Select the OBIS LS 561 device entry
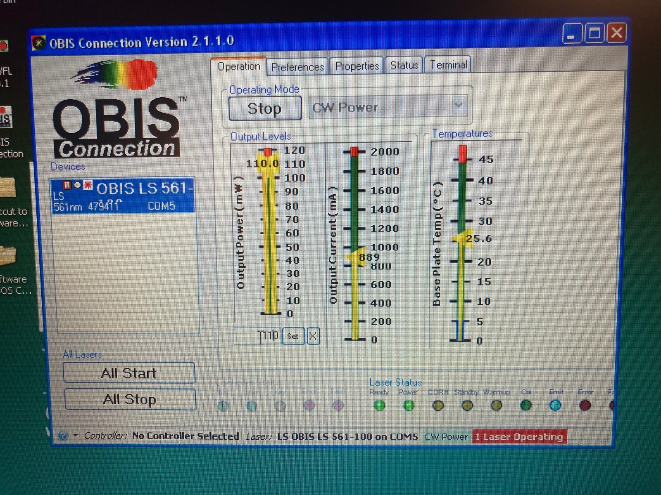661x495 pixels. pos(123,196)
